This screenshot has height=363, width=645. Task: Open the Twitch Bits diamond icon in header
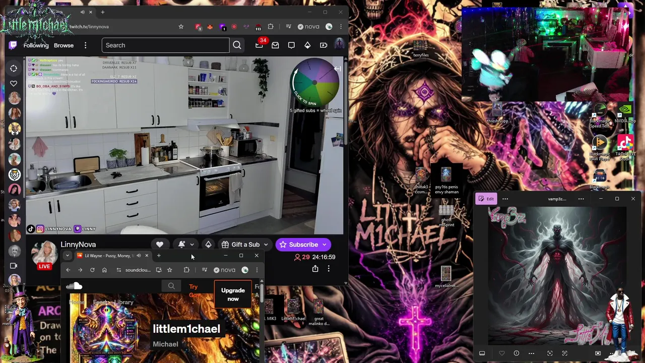(307, 45)
